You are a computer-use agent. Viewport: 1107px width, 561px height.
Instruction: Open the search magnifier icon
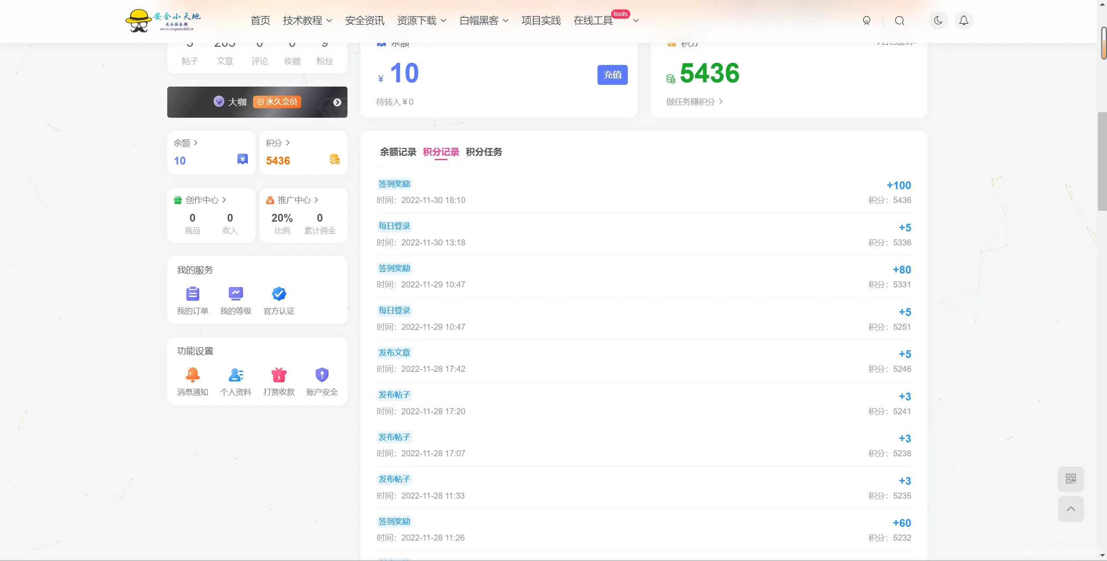899,20
